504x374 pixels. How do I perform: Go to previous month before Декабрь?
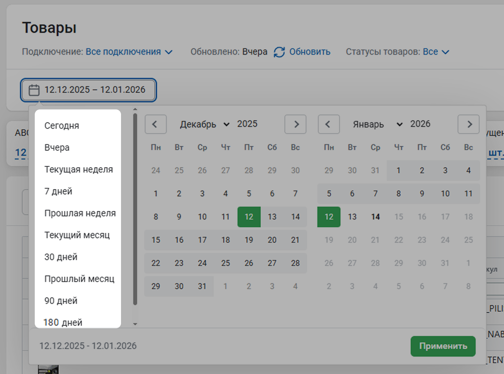155,124
